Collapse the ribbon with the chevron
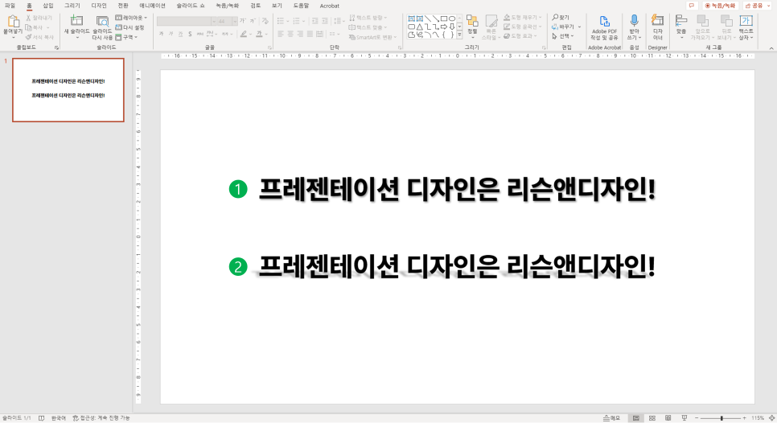Screen dimensions: 777x423 (771, 48)
